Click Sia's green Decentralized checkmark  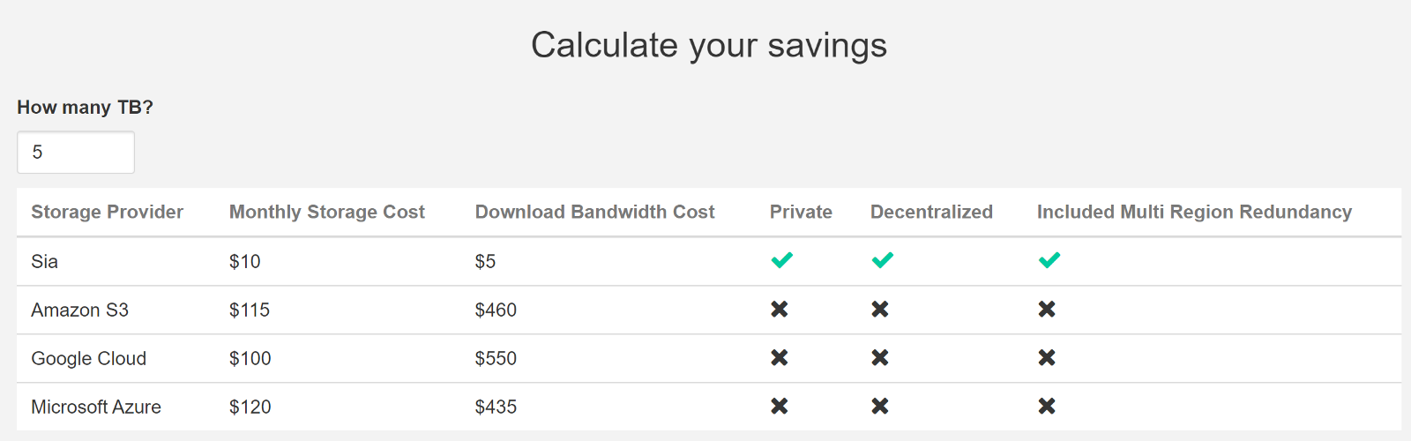(x=882, y=260)
